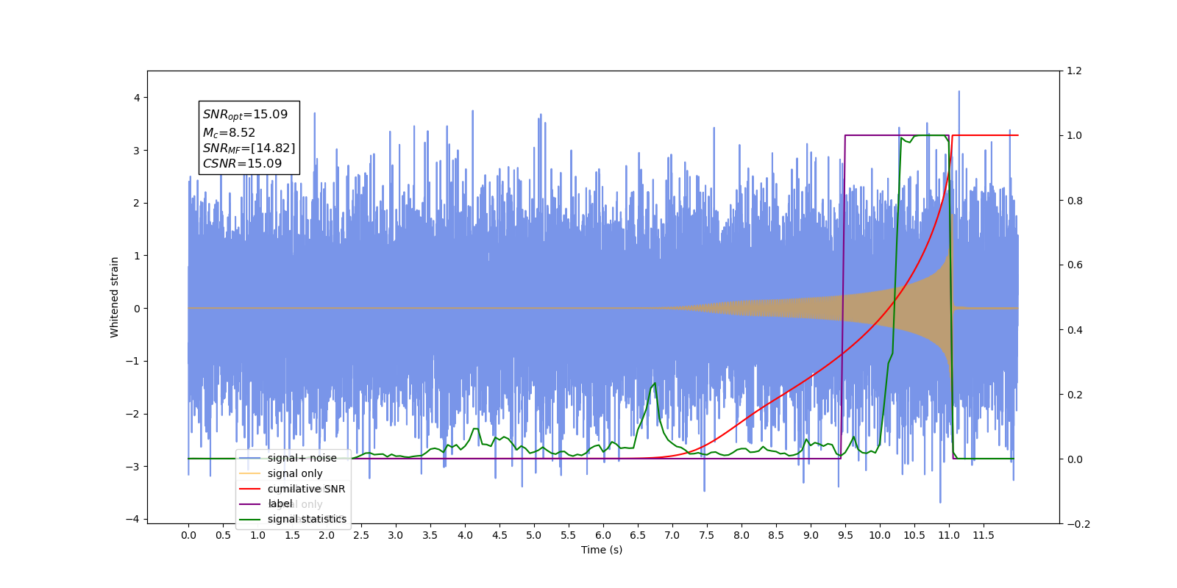The height and width of the screenshot is (588, 1177).
Task: Click the 1.2 tick on right axis
Action: [x=1074, y=71]
